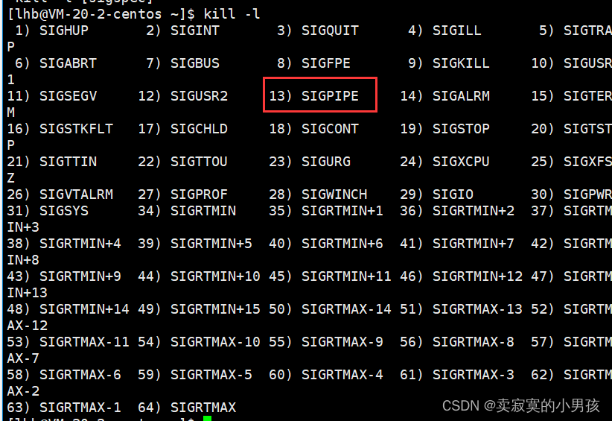The width and height of the screenshot is (612, 421).
Task: Select the SIGRTMIN+14 entry
Action: click(x=84, y=309)
